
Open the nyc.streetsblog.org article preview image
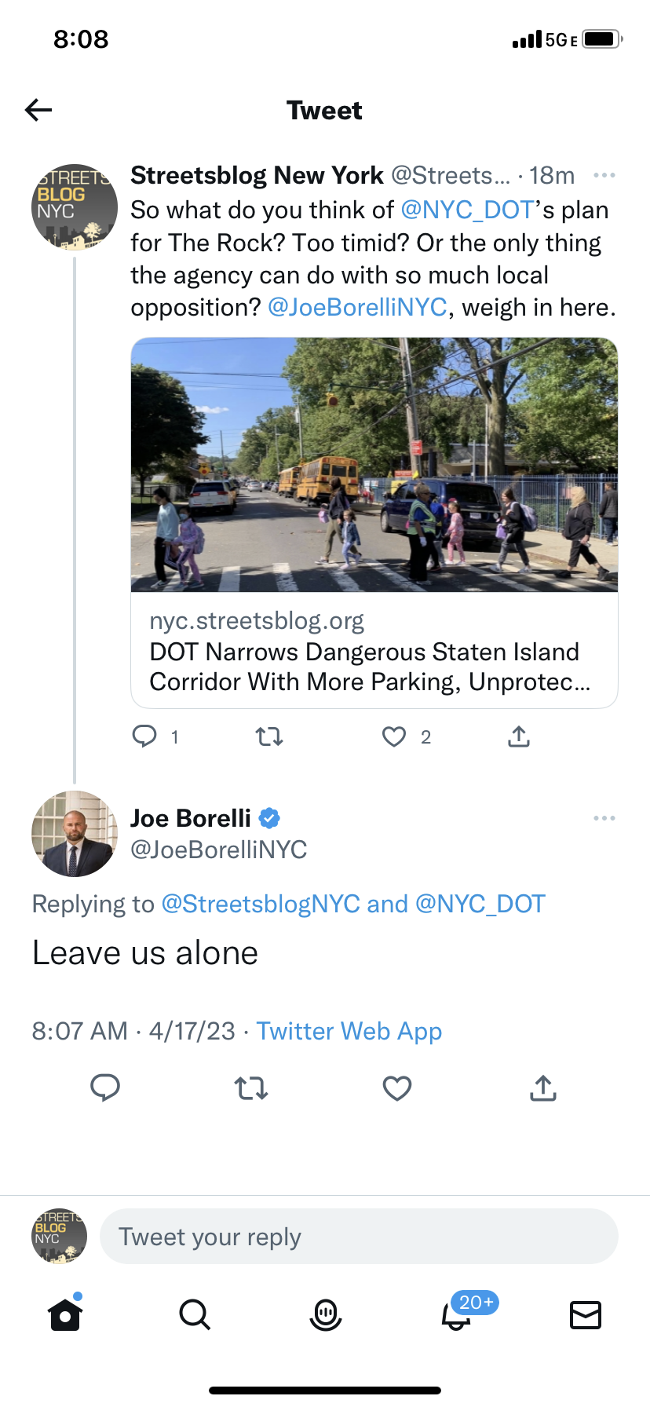click(374, 465)
